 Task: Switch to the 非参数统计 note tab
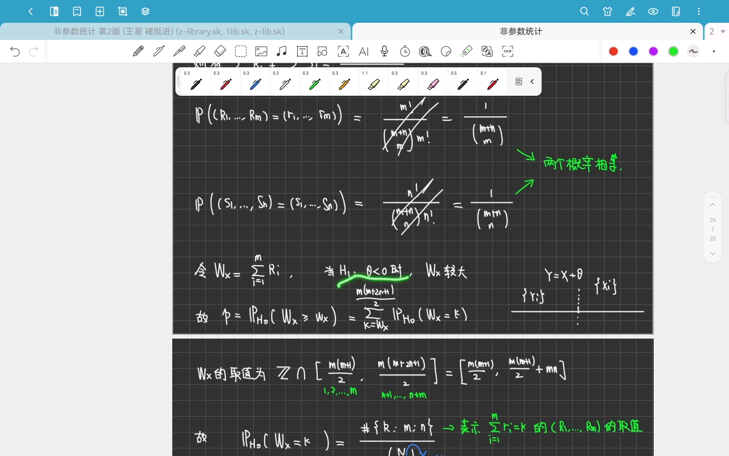(521, 32)
